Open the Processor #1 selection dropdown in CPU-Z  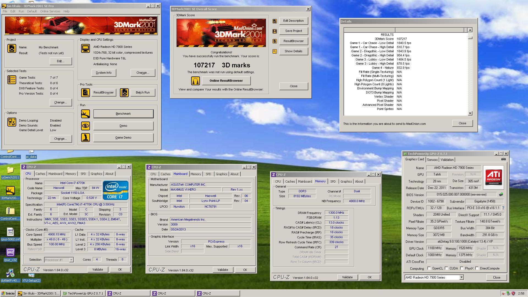[71, 260]
